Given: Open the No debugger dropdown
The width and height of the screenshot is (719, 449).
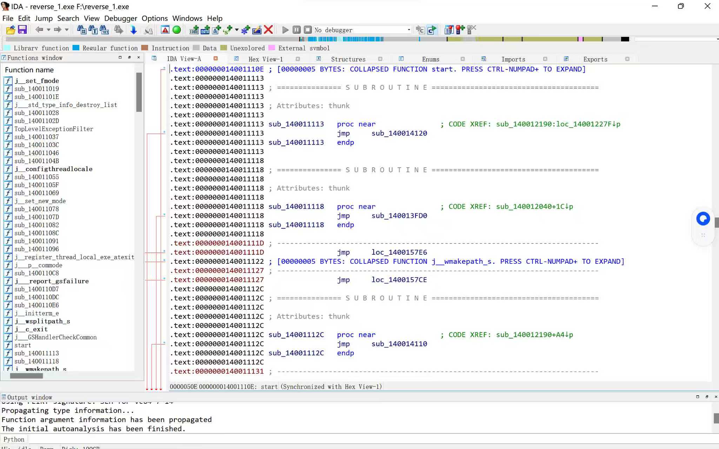Looking at the screenshot, I should [409, 30].
